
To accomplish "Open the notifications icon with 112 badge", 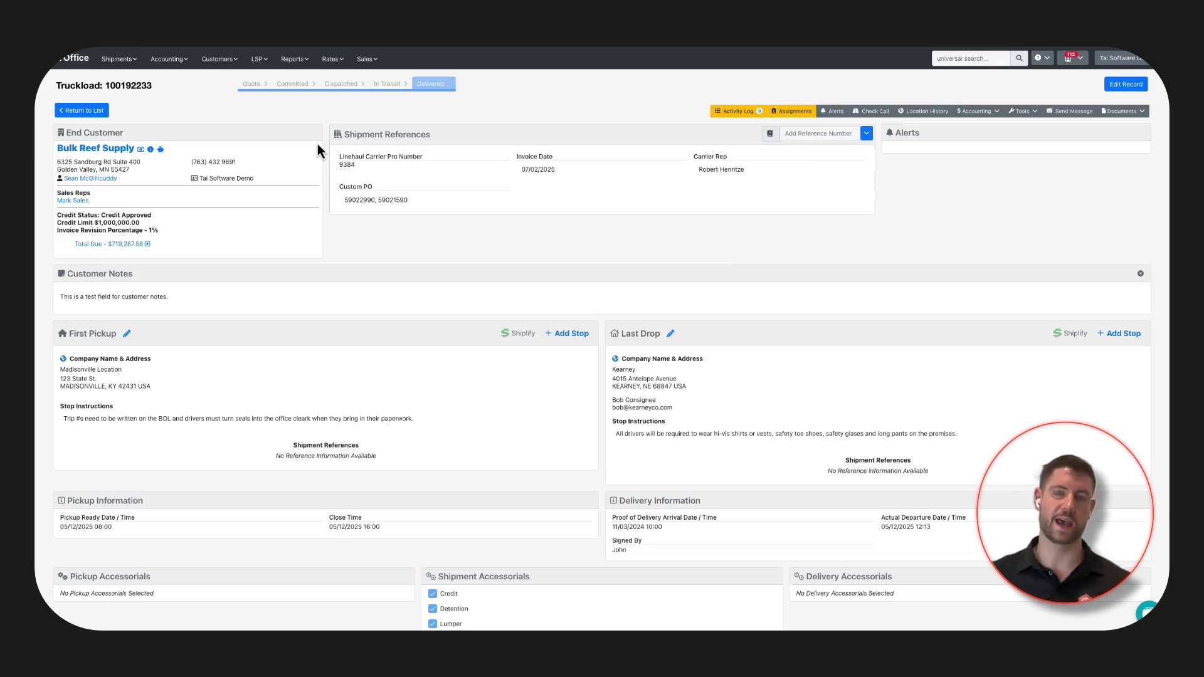I will [x=1069, y=58].
